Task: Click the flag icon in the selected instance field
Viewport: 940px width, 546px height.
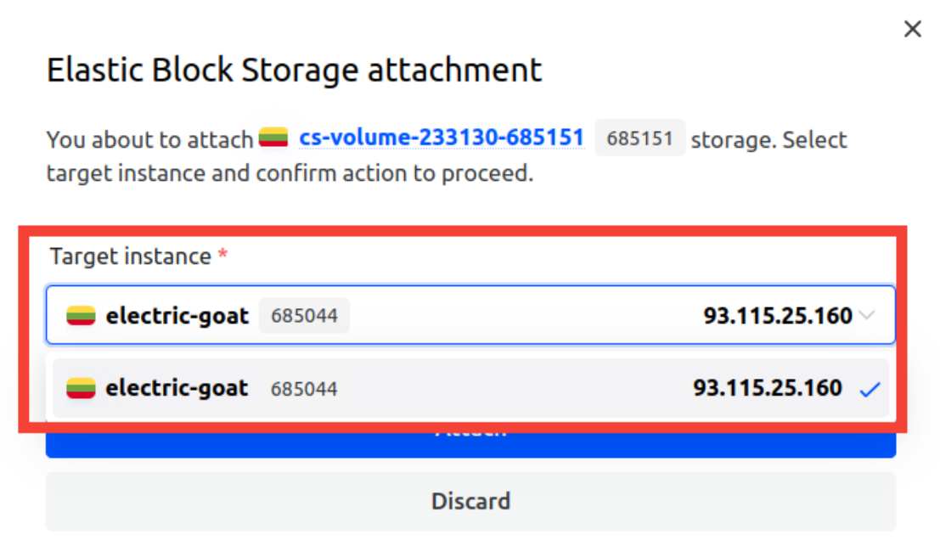Action: point(81,316)
